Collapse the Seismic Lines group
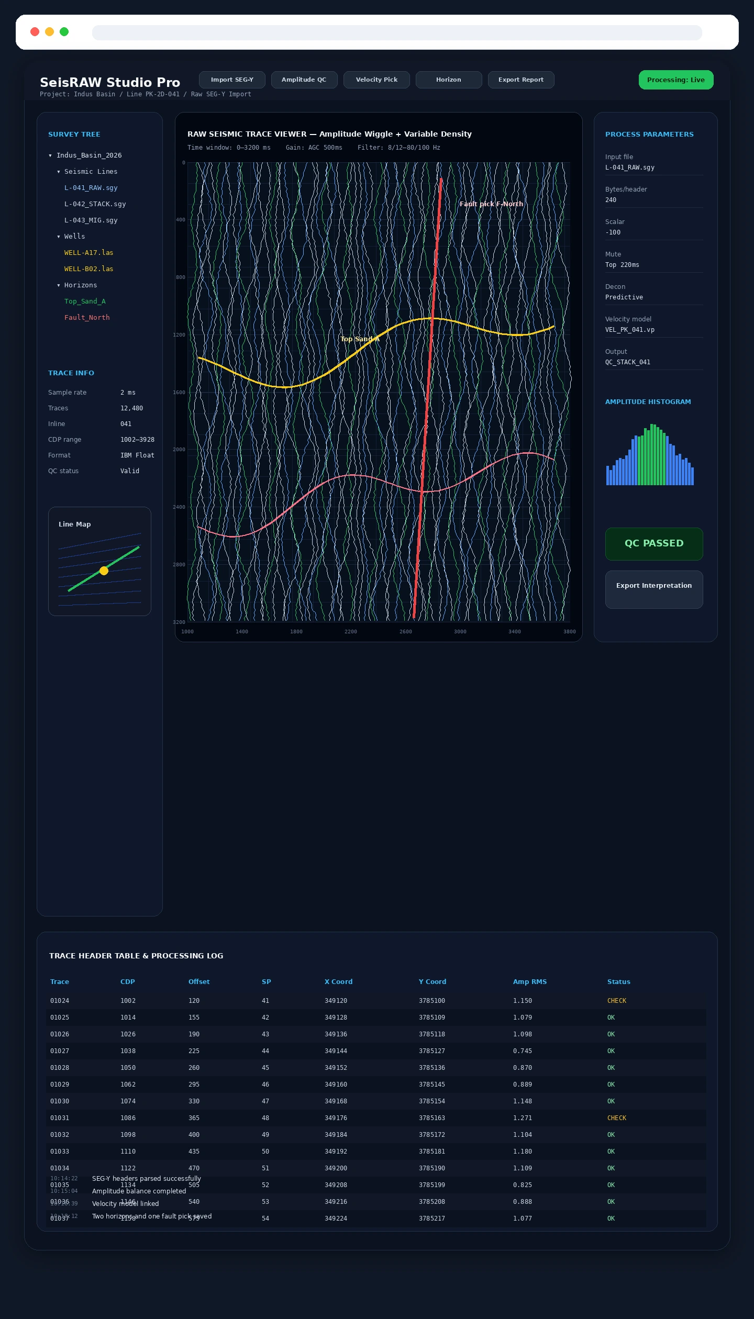The image size is (754, 1319). click(59, 172)
